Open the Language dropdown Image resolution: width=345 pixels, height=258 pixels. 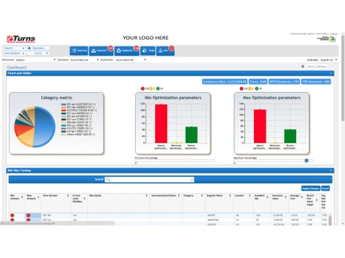pos(328,60)
